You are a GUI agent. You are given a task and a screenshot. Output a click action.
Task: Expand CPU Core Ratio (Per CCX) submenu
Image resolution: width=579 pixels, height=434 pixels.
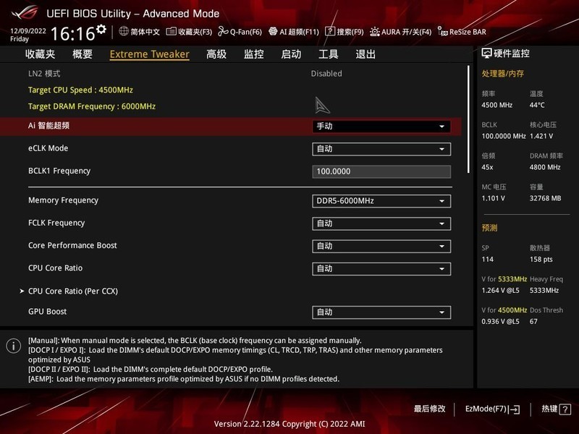coord(73,292)
